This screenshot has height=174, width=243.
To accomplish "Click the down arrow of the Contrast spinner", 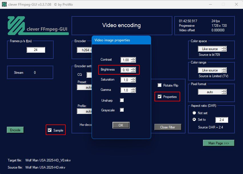I will click(133, 61).
